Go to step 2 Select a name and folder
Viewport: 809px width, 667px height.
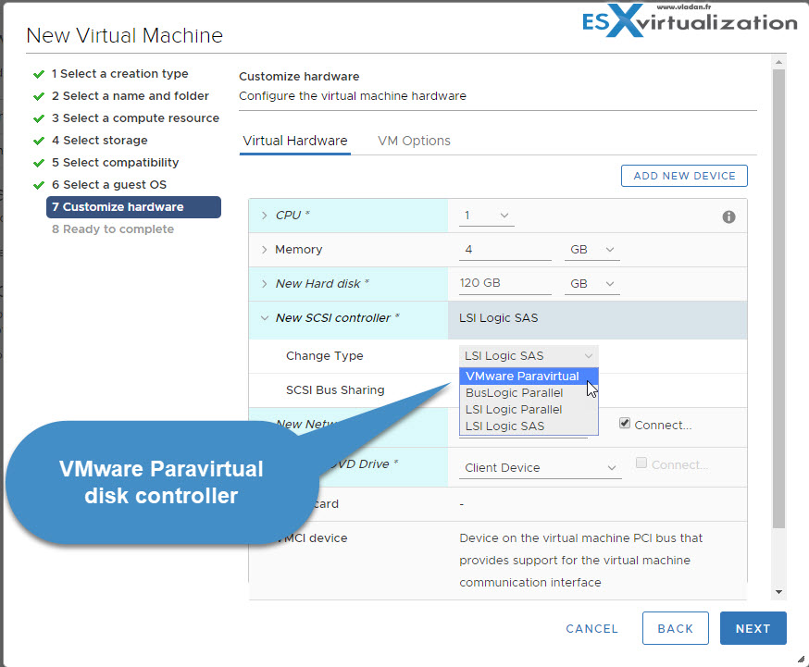[x=130, y=96]
